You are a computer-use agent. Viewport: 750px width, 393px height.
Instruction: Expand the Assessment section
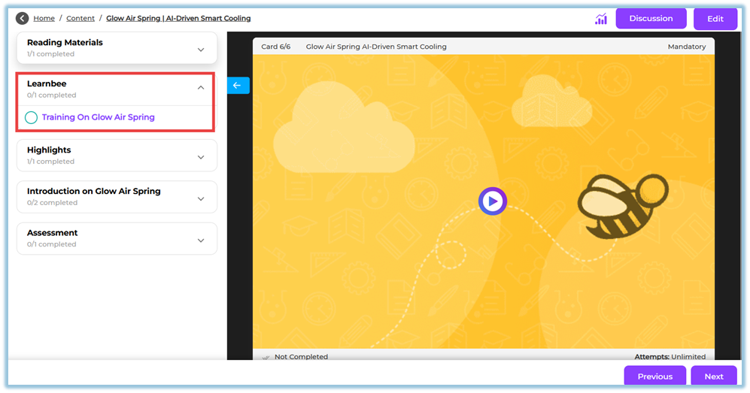click(x=200, y=240)
